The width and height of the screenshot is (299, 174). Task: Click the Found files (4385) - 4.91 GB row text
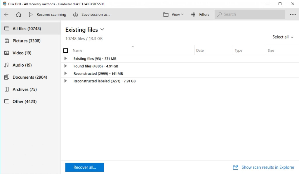click(x=96, y=66)
